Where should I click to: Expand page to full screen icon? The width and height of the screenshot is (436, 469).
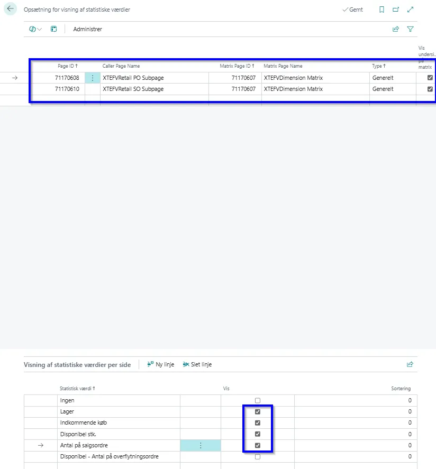[411, 10]
